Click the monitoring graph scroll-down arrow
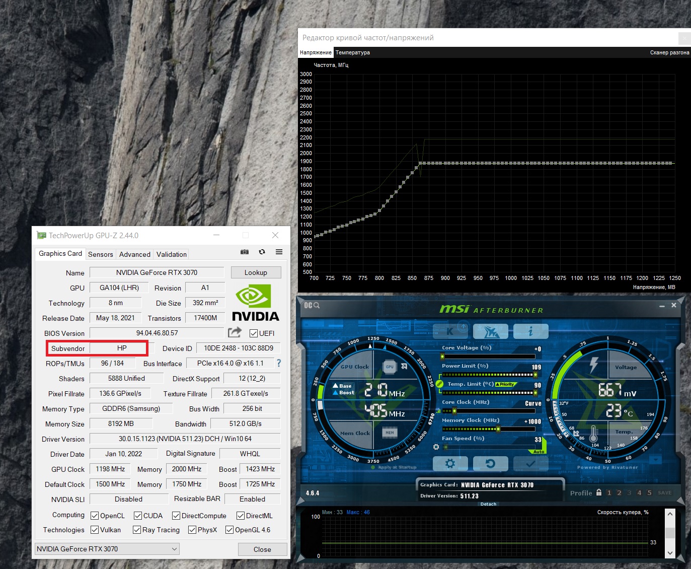This screenshot has width=691, height=569. (x=669, y=552)
